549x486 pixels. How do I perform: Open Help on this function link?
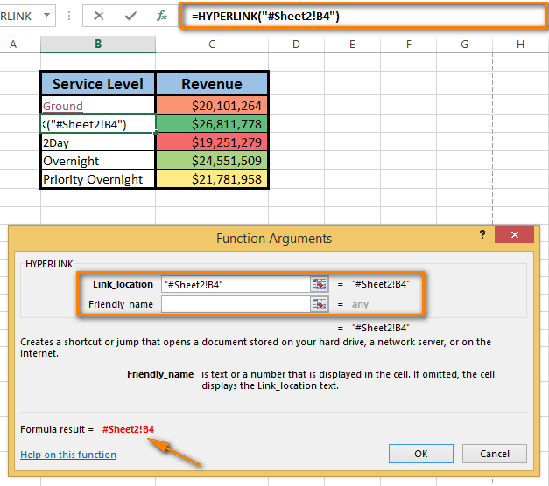[x=68, y=455]
